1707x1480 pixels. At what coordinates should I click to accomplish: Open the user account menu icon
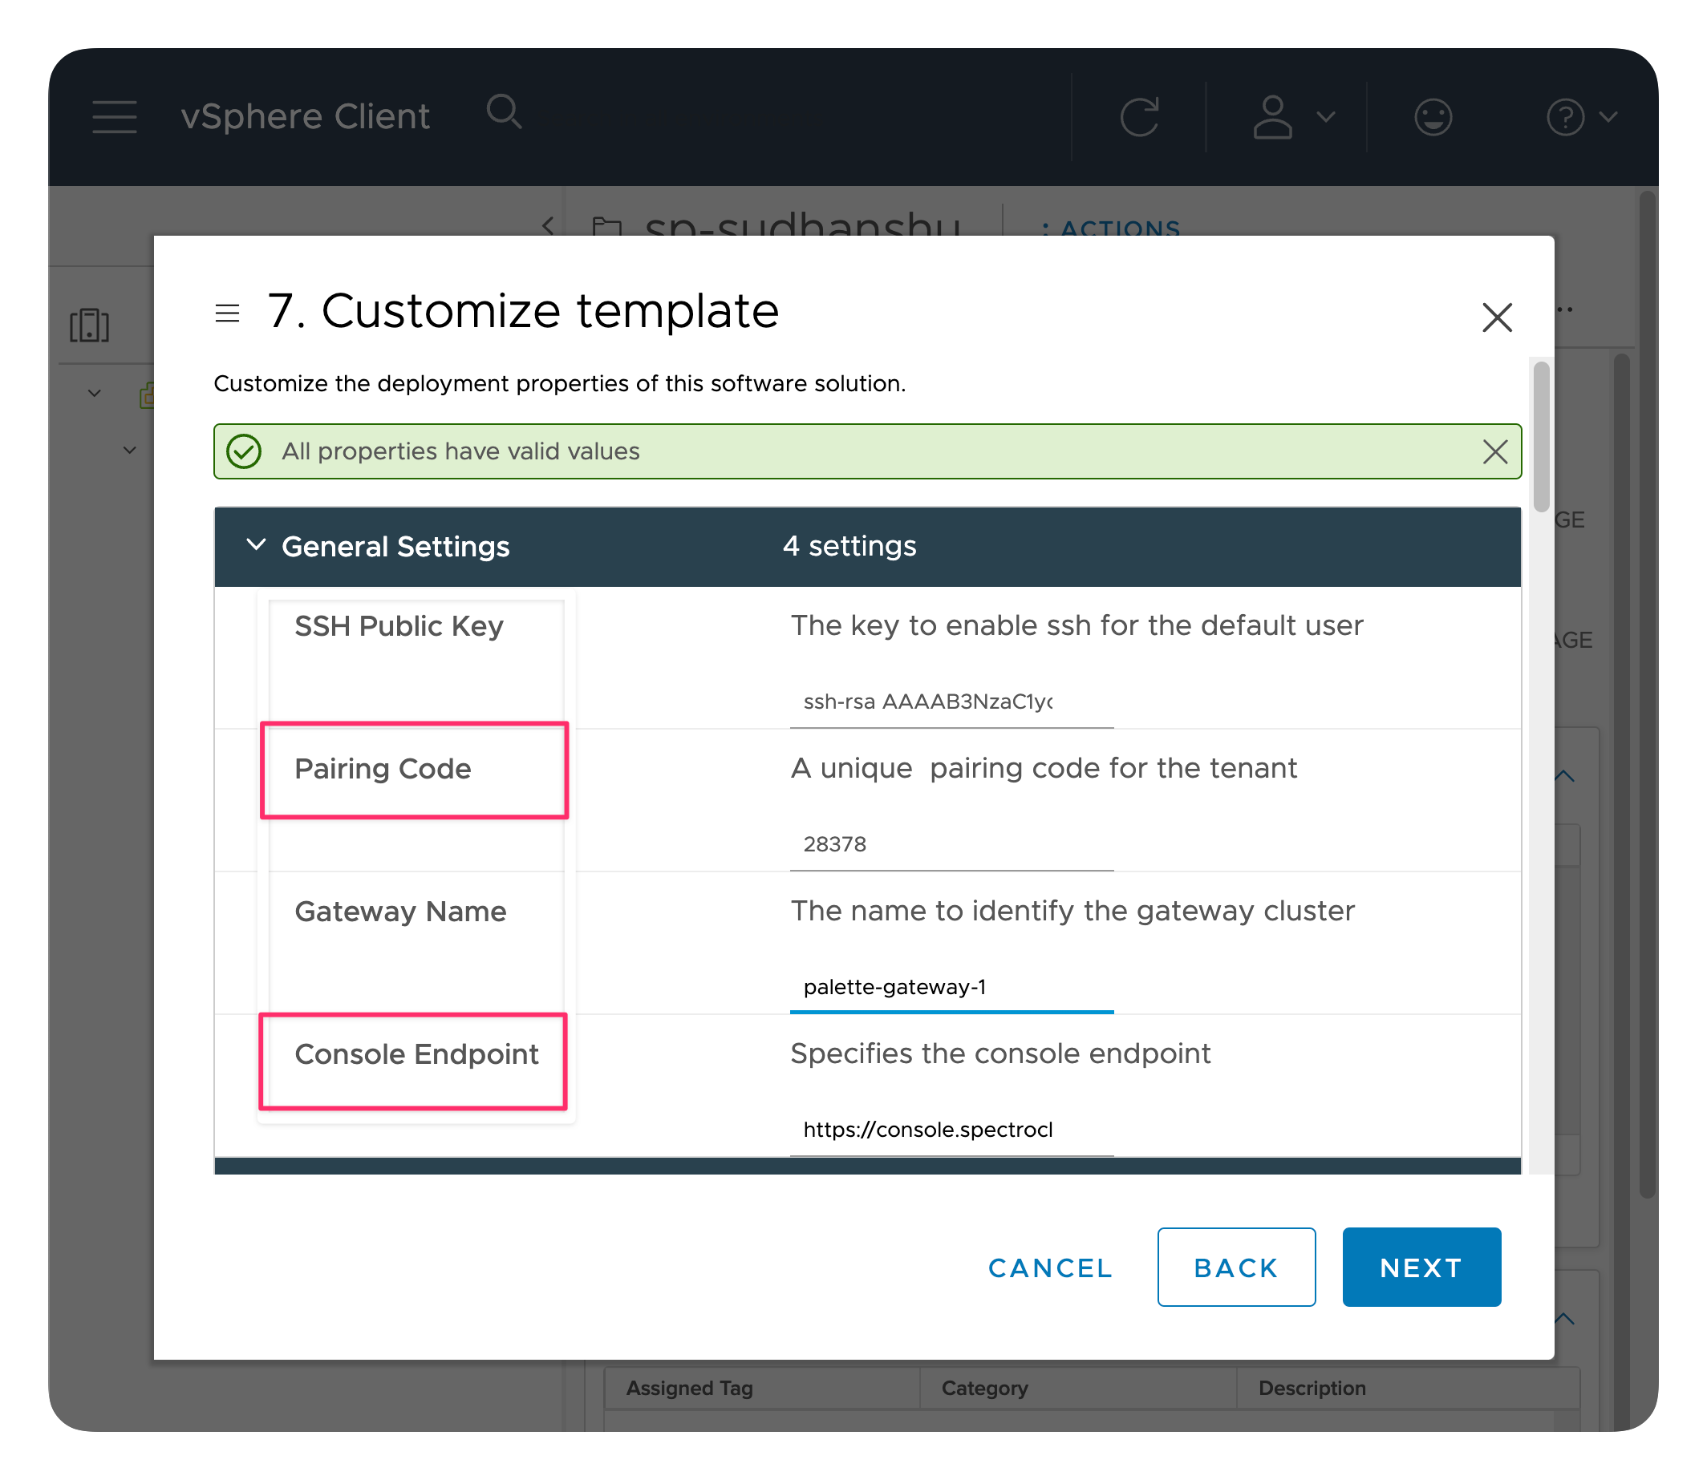click(1272, 116)
